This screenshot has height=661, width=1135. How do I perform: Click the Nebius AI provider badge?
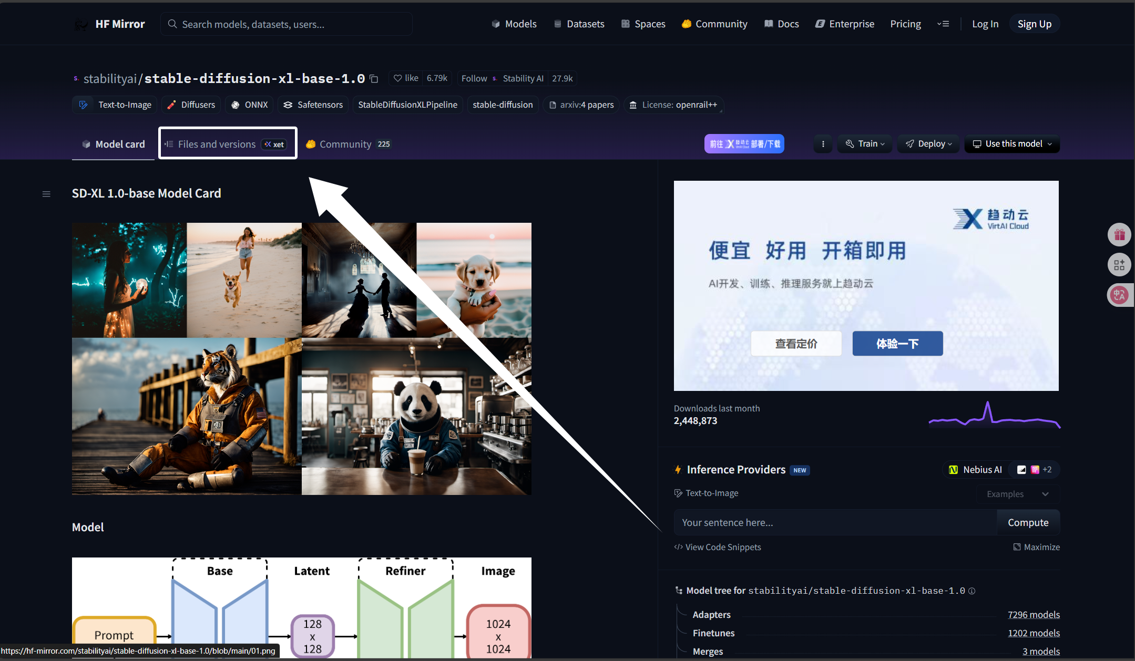(x=975, y=470)
